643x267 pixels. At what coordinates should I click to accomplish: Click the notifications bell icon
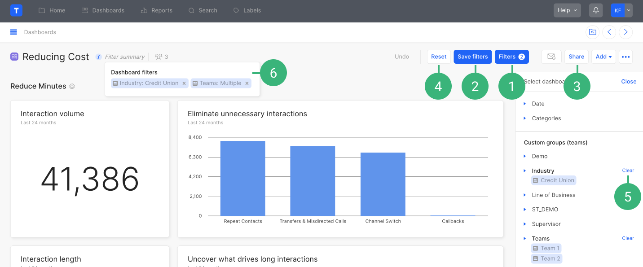(595, 10)
